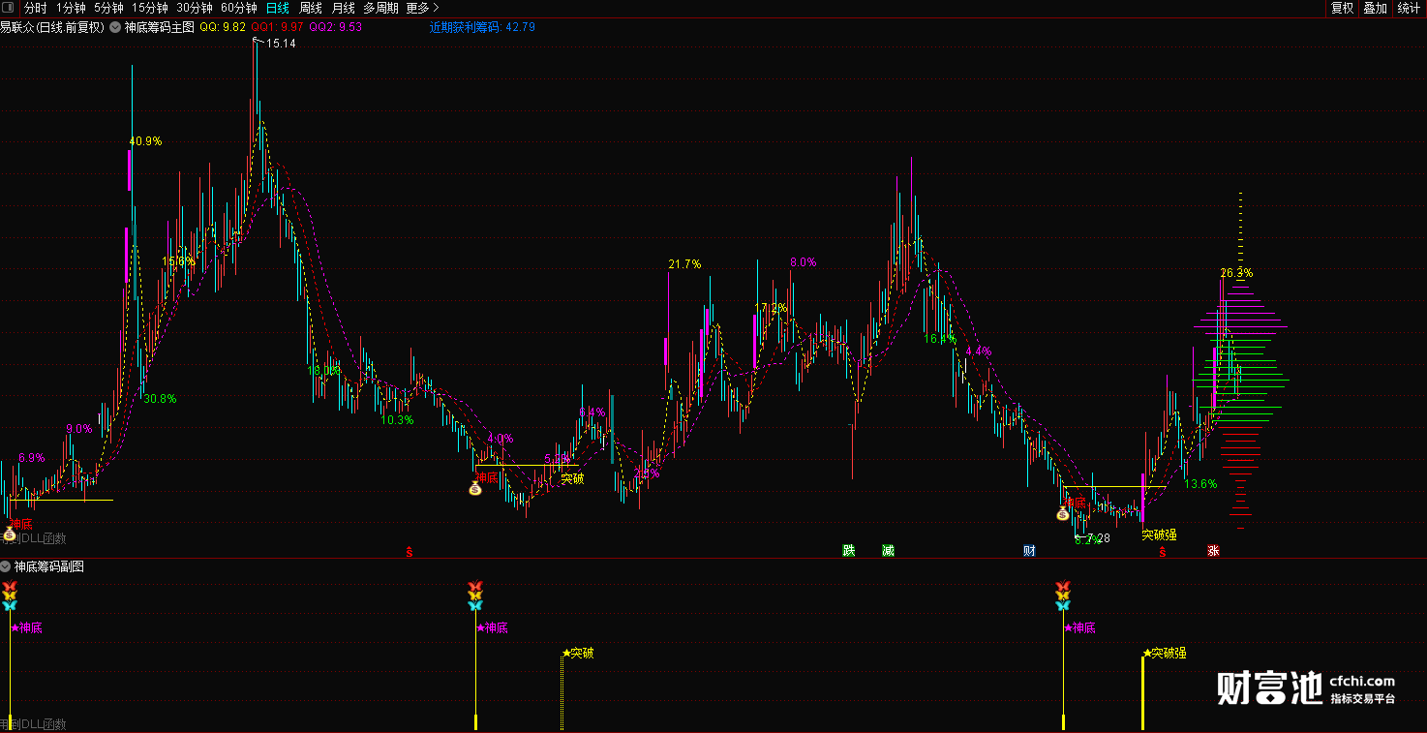Select the 30分钟 period tab
The image size is (1427, 733).
tap(194, 8)
